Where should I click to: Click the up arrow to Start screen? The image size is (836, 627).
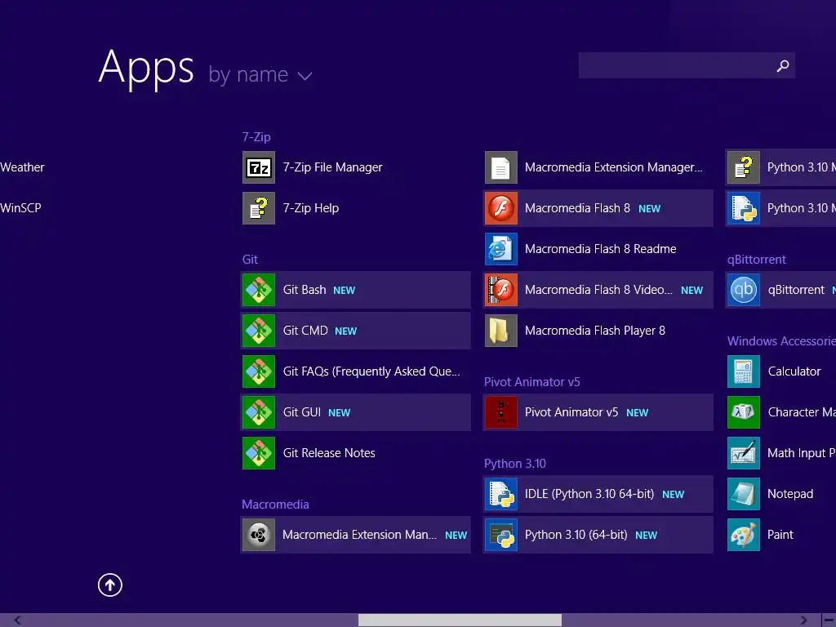point(110,585)
